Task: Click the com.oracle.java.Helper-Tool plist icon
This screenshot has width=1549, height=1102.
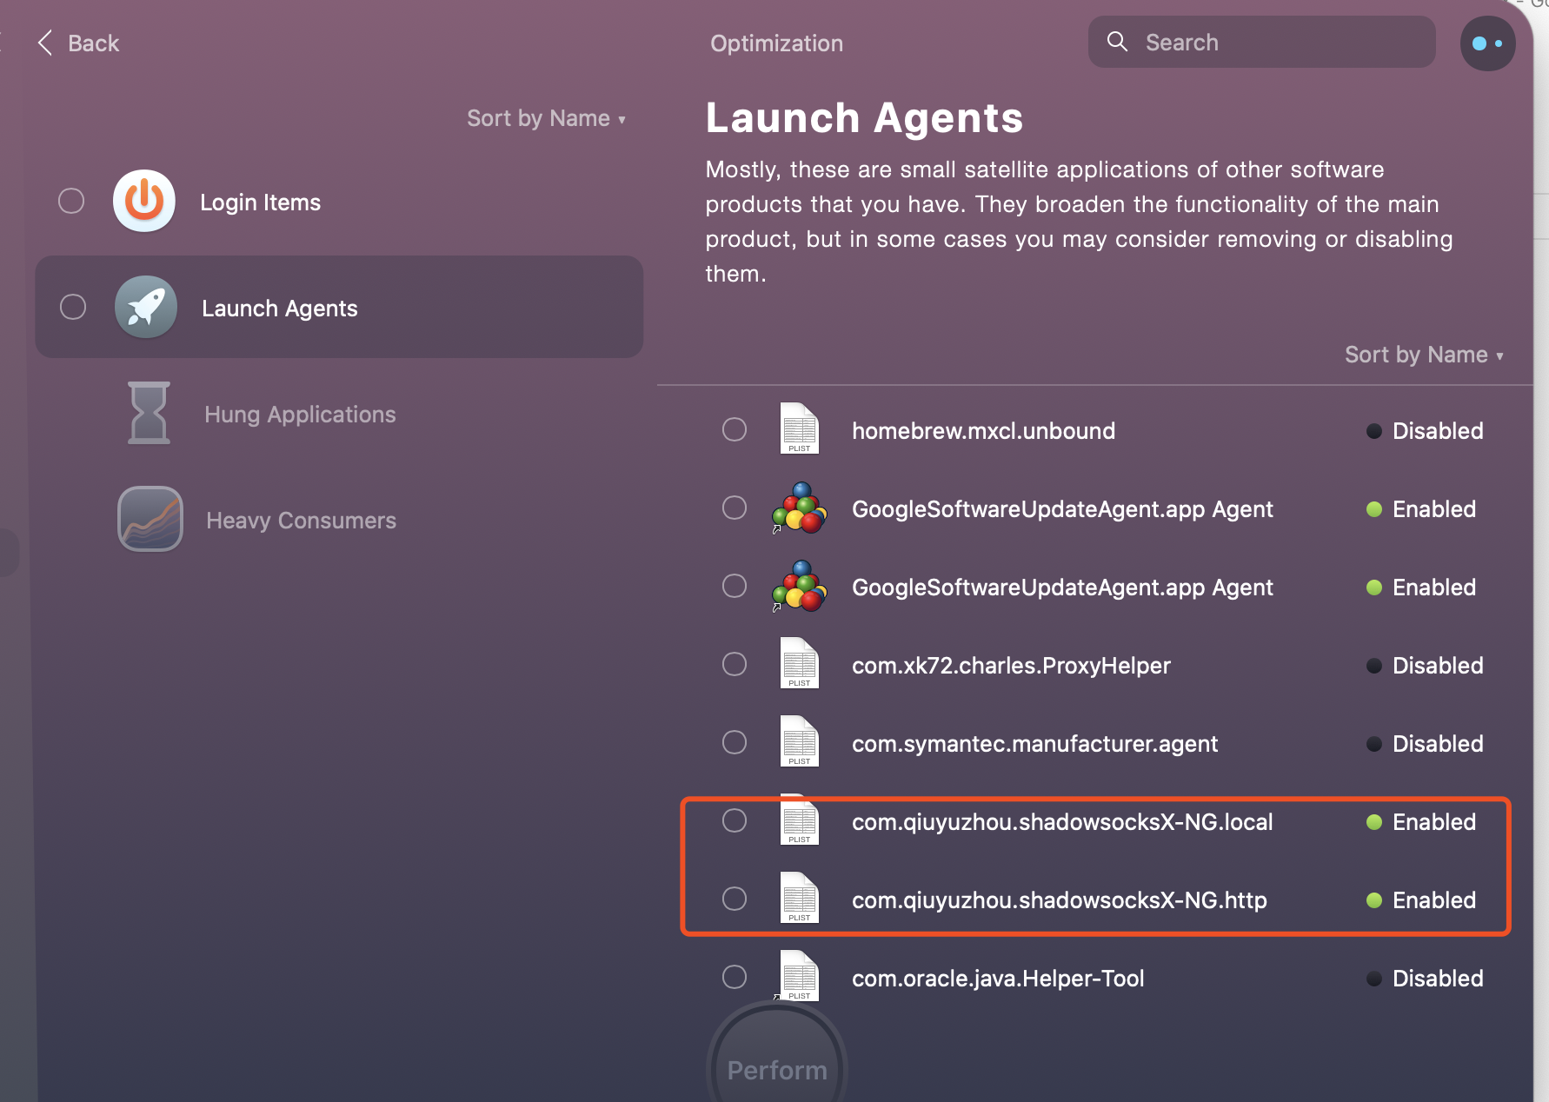Action: (799, 977)
